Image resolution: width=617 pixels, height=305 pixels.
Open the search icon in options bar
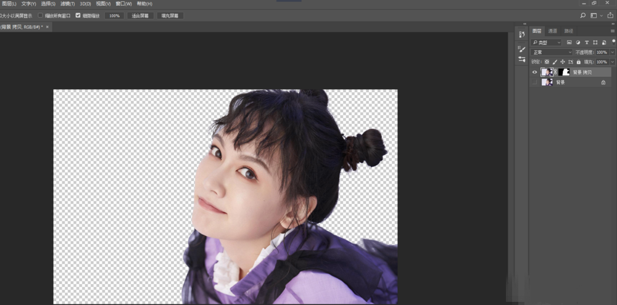point(583,16)
